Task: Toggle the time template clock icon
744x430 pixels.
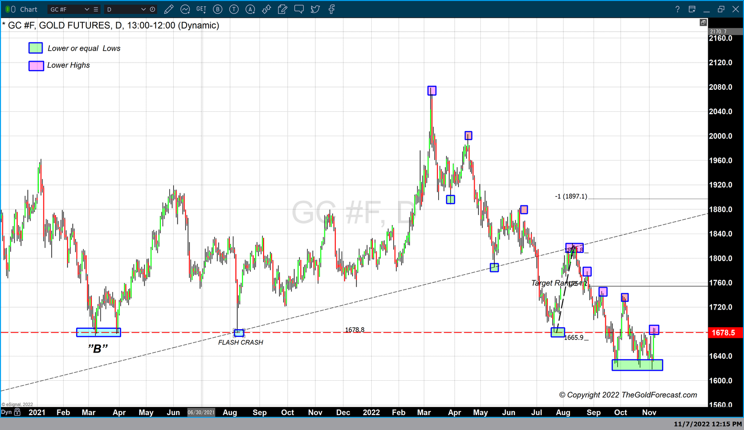Action: coord(153,9)
